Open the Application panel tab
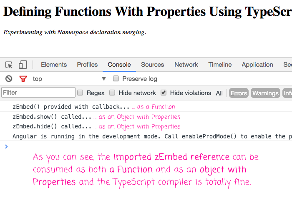This screenshot has width=292, height=198. click(257, 65)
